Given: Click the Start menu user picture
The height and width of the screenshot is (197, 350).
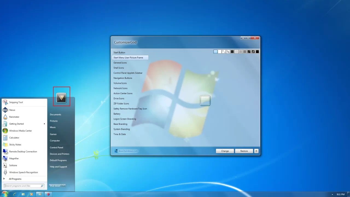Looking at the screenshot, I should pyautogui.click(x=61, y=98).
